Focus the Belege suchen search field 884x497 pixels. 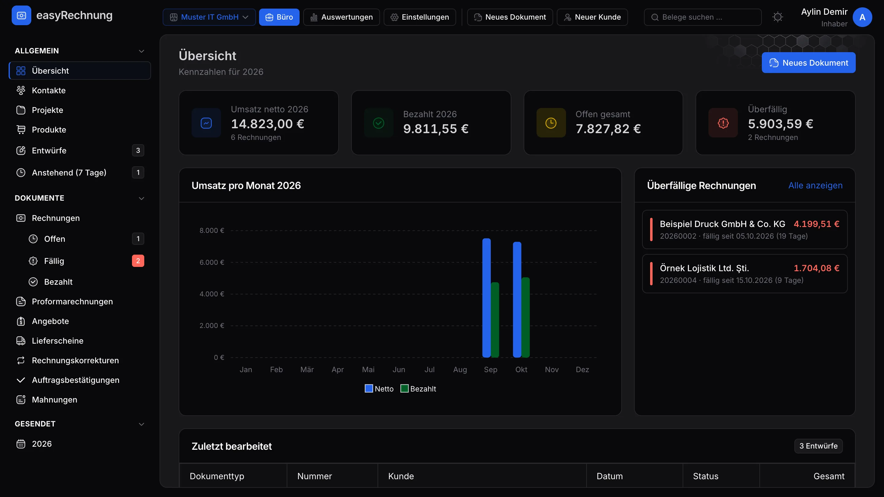(x=703, y=17)
